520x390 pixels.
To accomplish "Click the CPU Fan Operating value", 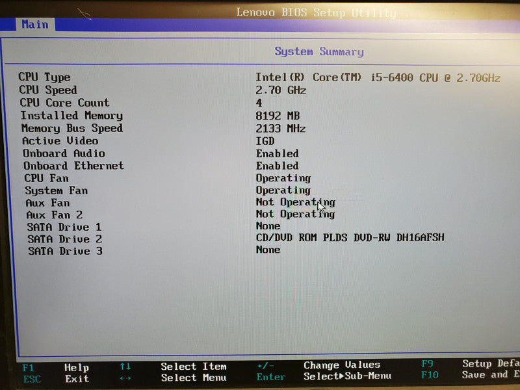I will 283,178.
